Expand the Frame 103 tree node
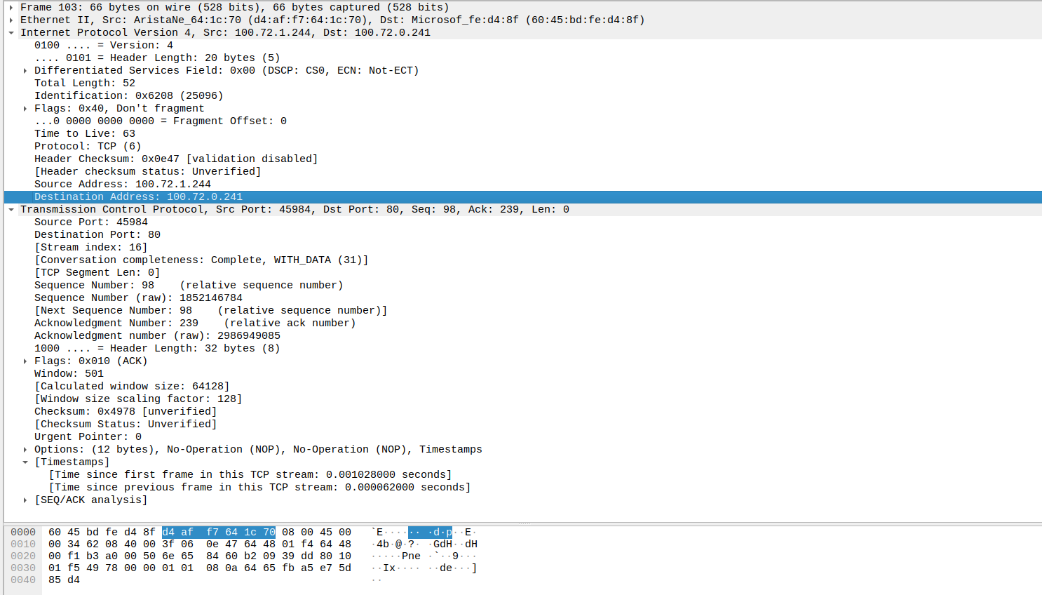This screenshot has width=1042, height=595. (x=11, y=7)
